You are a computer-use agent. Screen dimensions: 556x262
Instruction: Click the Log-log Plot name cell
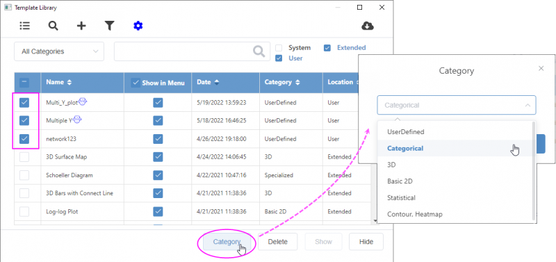pos(62,212)
